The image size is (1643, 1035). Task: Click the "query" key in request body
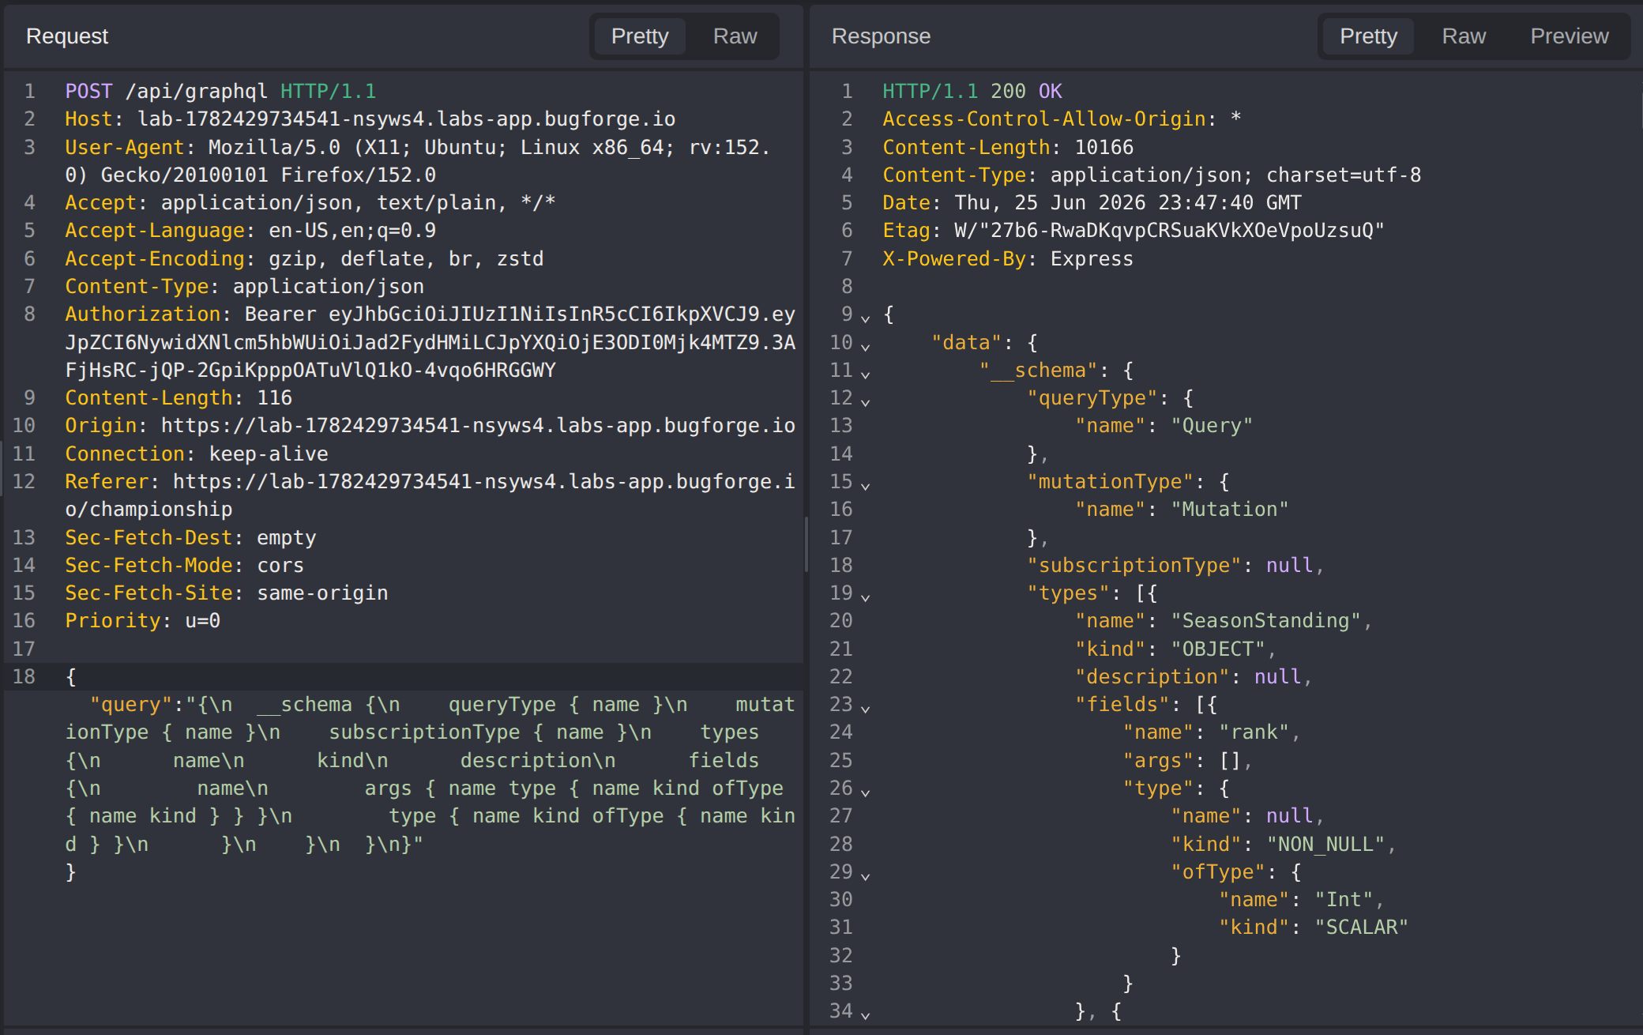click(130, 705)
